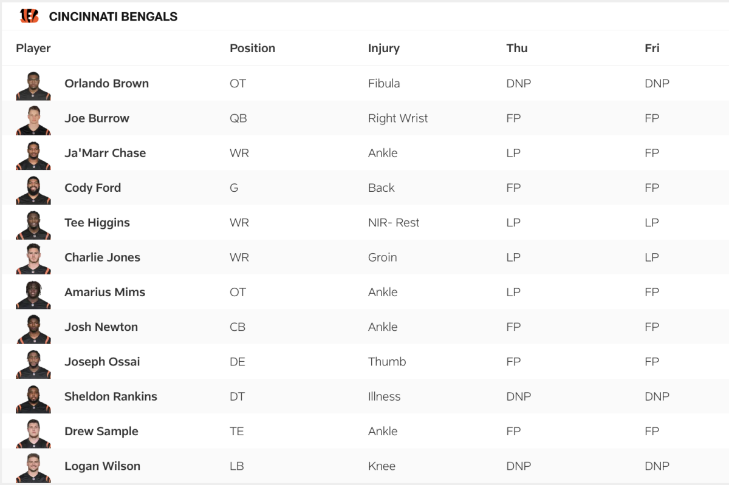Open Sheldon Rankins' player page link
The image size is (729, 485).
tap(111, 396)
